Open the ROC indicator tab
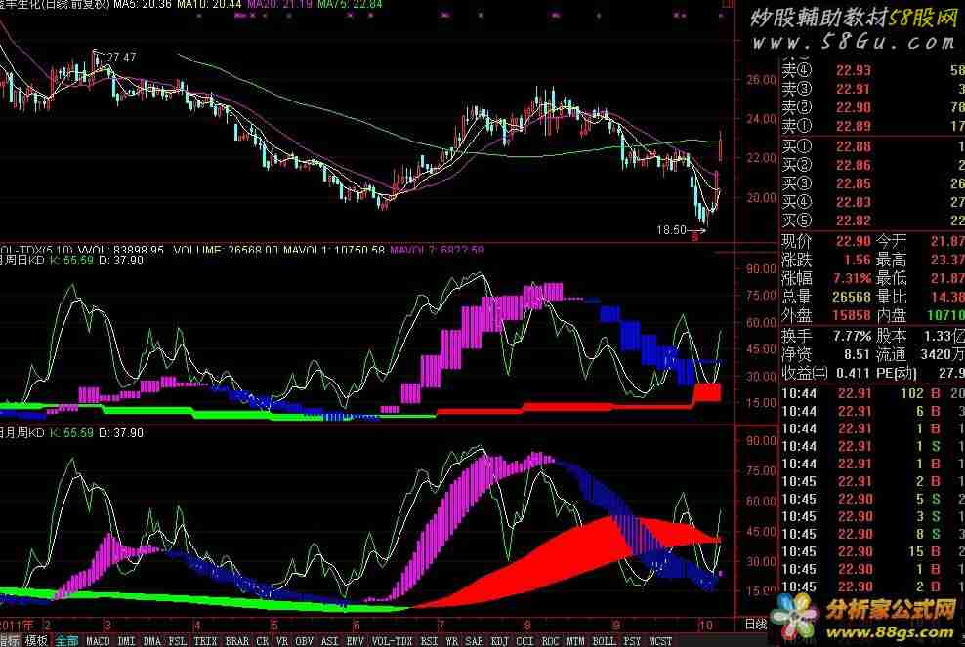Viewport: 965px width, 647px height. [x=550, y=641]
